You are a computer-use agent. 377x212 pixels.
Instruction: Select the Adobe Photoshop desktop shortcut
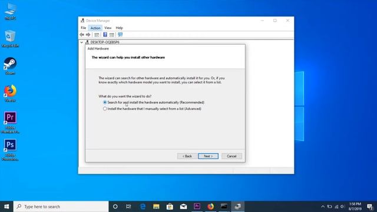(x=10, y=150)
